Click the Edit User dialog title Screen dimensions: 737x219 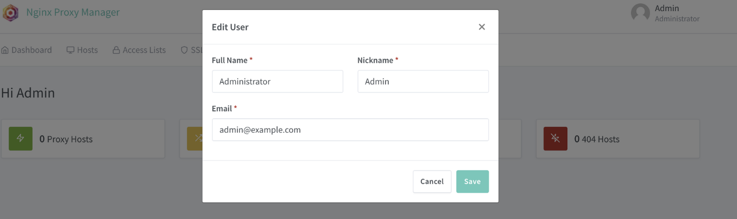click(230, 27)
